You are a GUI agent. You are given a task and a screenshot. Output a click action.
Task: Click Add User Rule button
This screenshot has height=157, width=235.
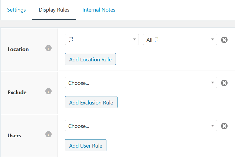click(x=86, y=146)
